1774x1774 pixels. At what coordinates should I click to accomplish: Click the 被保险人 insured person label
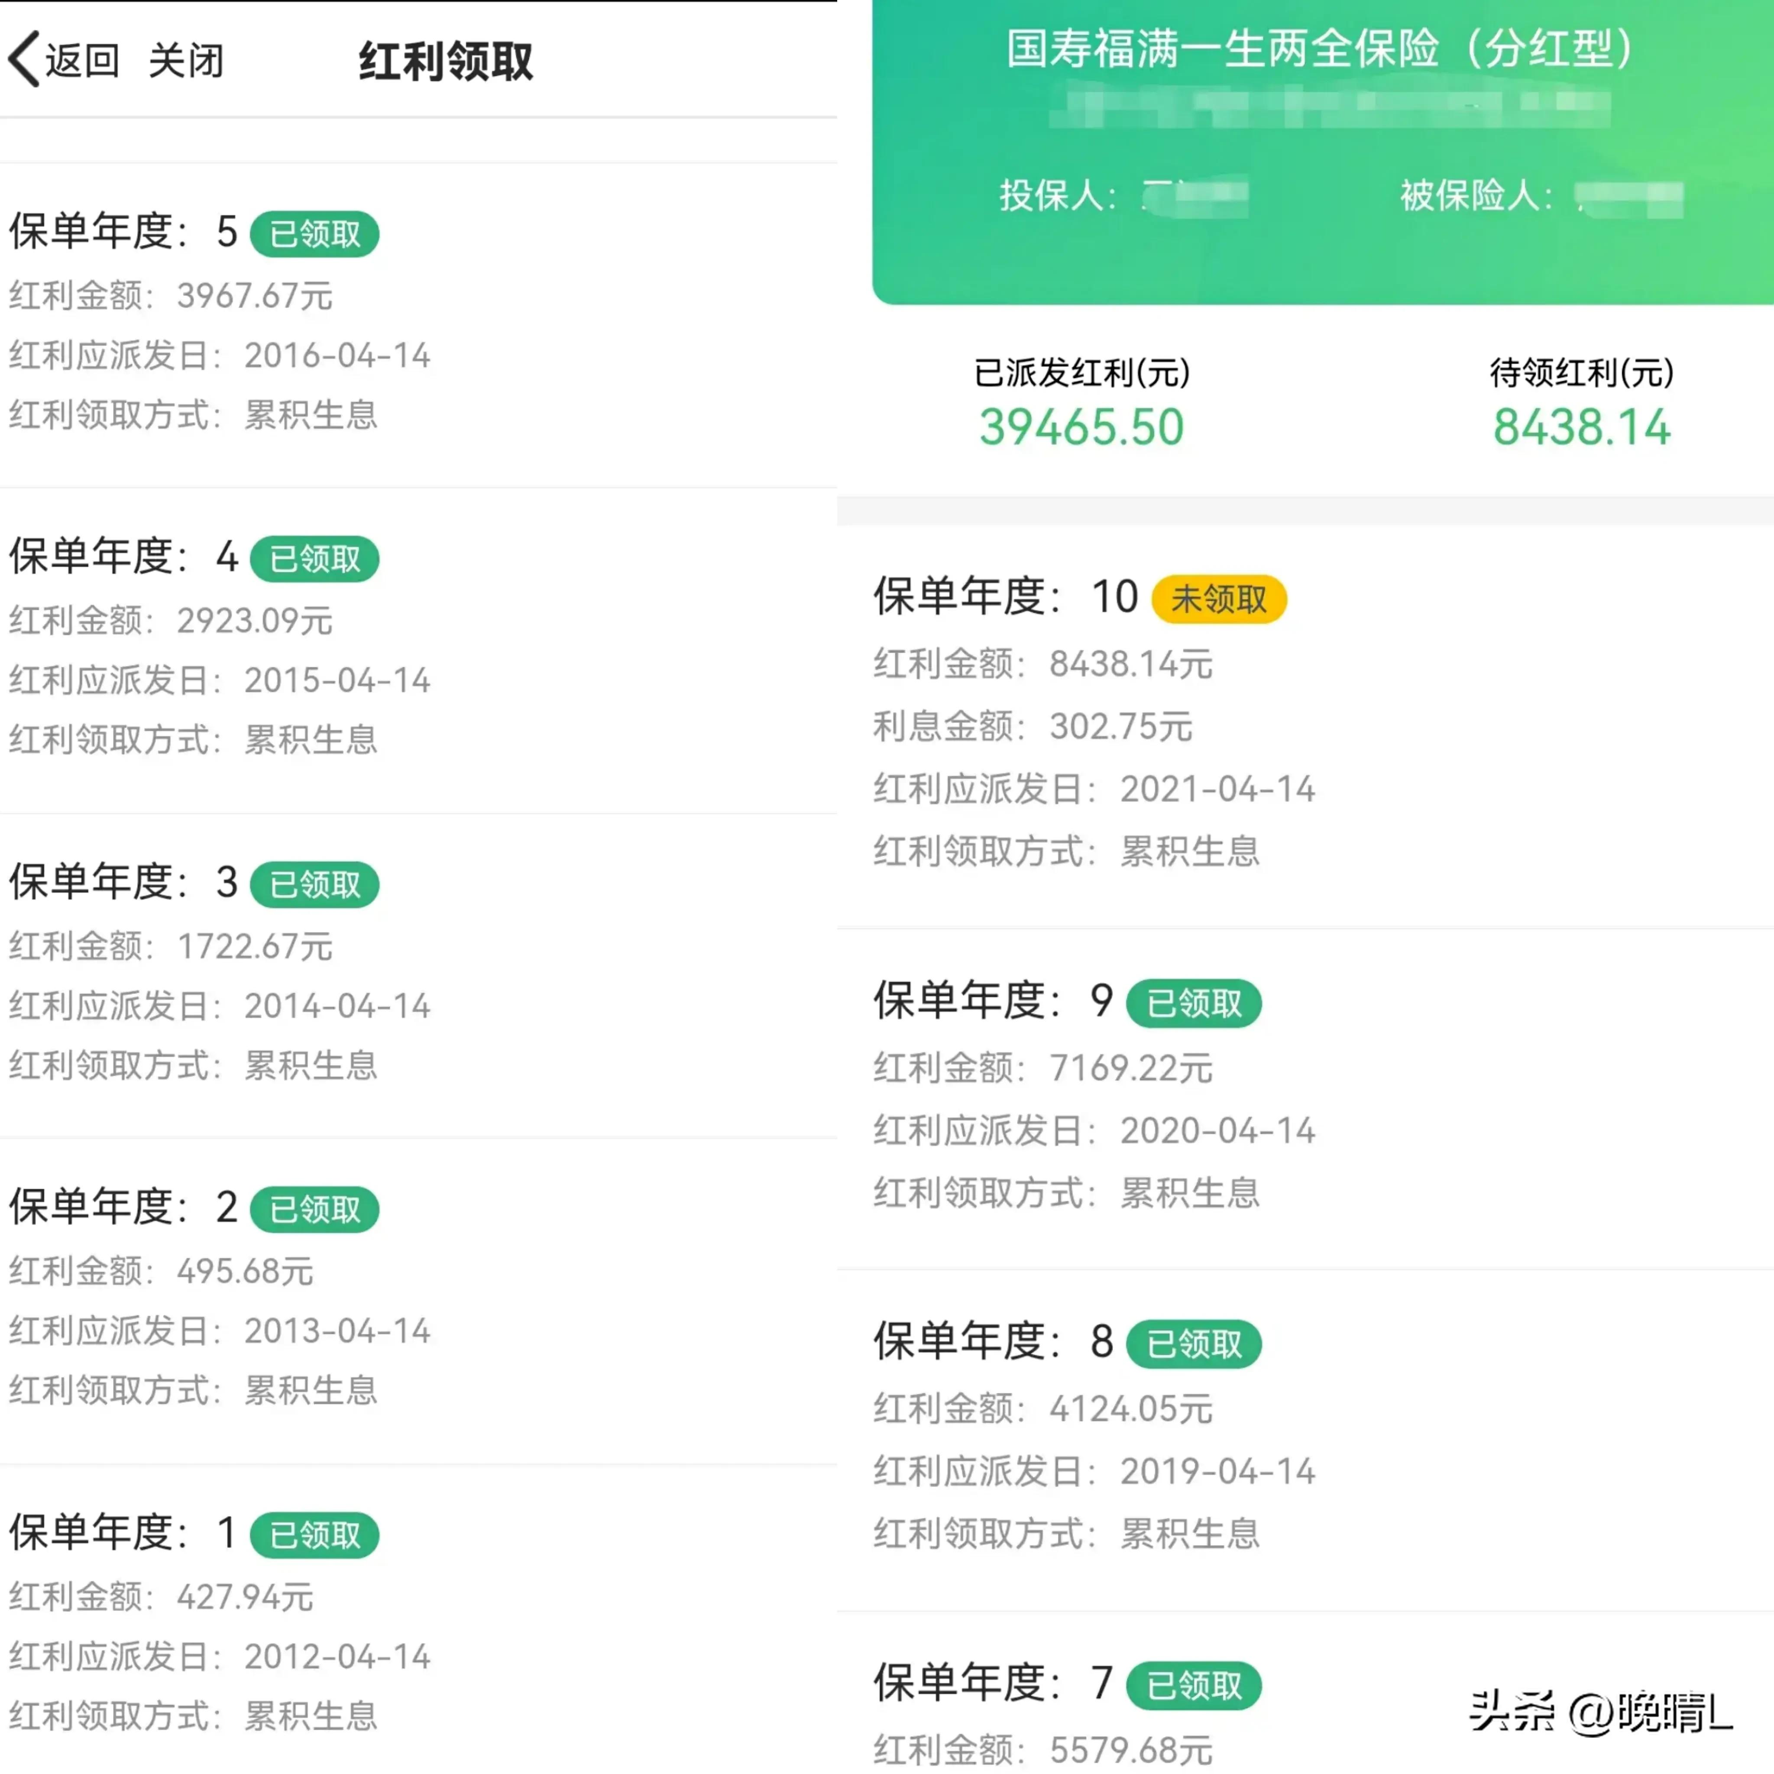pyautogui.click(x=1476, y=196)
